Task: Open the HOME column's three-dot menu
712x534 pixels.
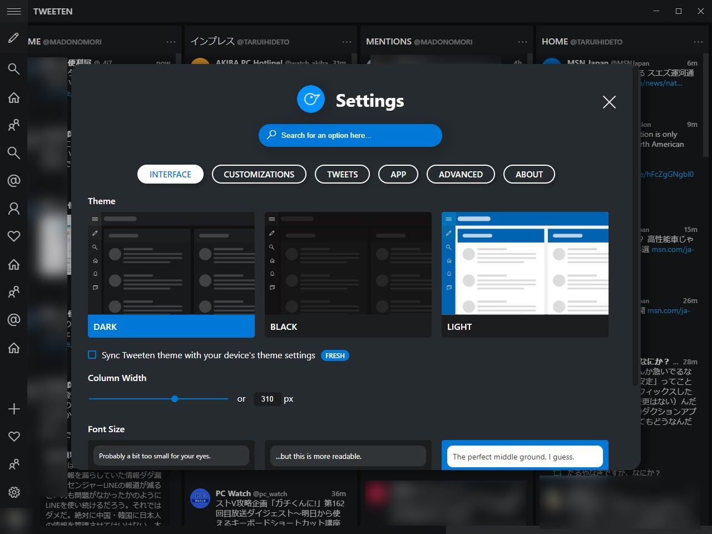Action: coord(699,41)
